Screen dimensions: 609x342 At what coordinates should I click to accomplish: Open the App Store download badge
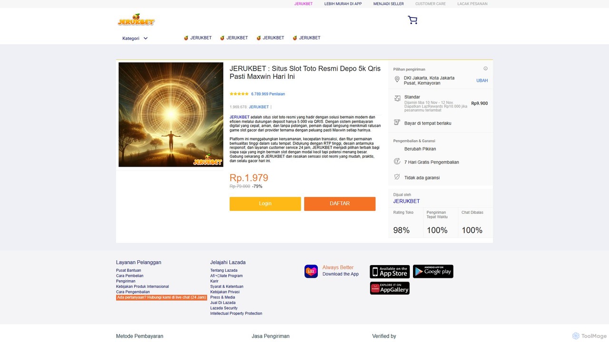click(x=390, y=271)
